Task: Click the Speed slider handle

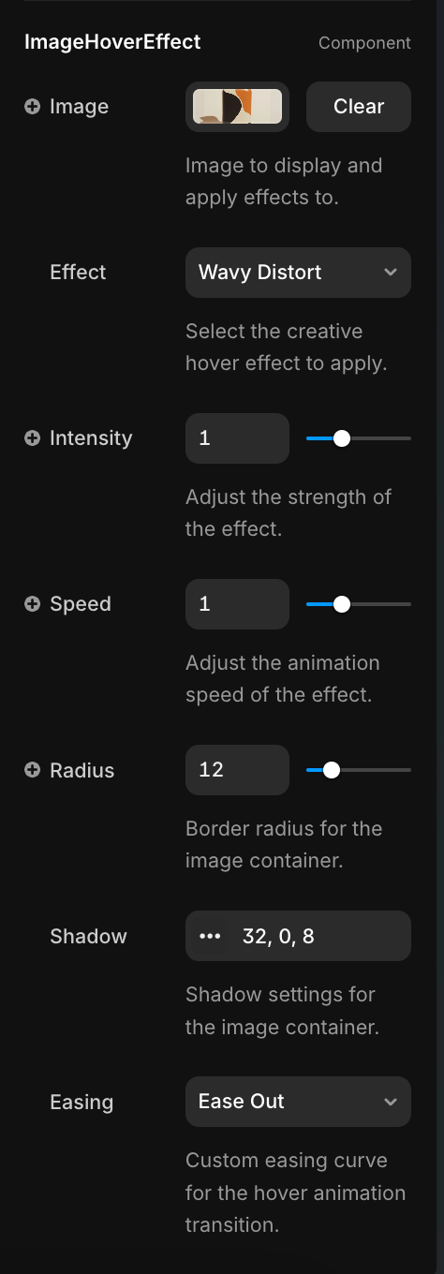Action: (342, 604)
